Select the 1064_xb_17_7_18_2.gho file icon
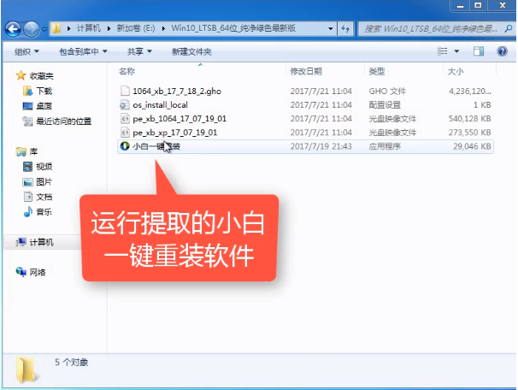This screenshot has height=390, width=518. click(125, 90)
